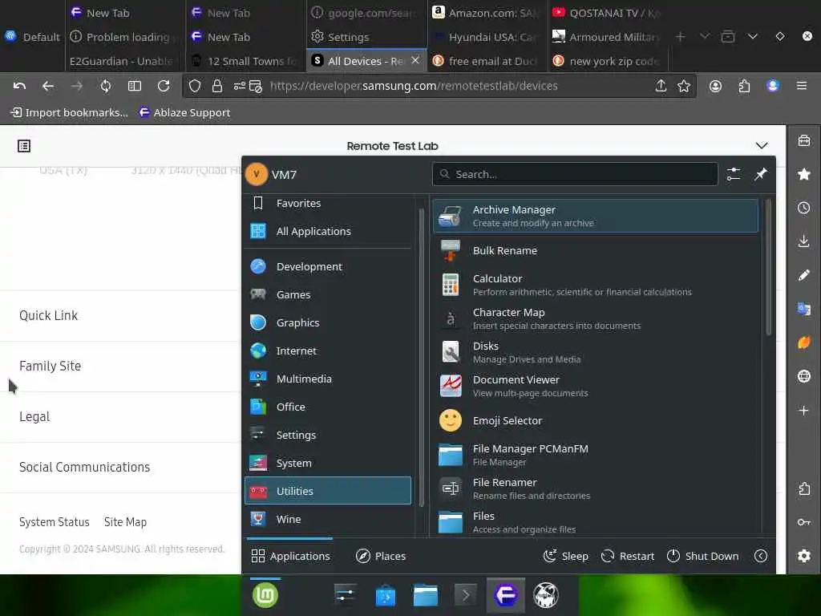Screen dimensions: 821x616
Task: Switch to the QOSTANAI TV tab
Action: point(608,13)
